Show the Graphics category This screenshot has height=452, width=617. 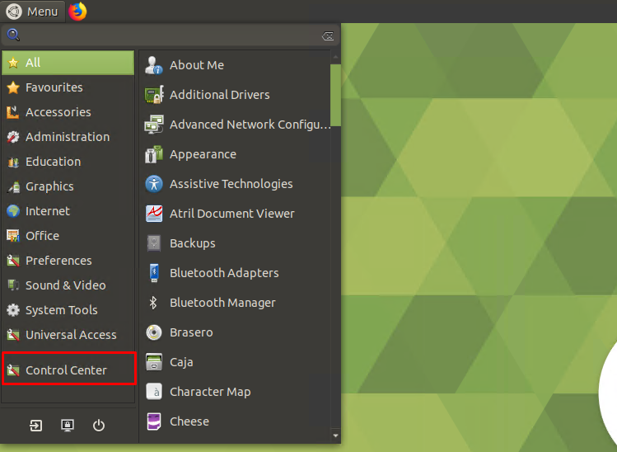point(68,186)
